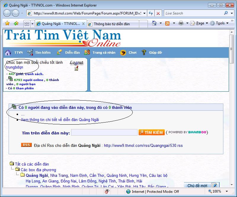Open the Favorites Center star icon
Viewport: 237px width, 197px height.
(x=7, y=23)
